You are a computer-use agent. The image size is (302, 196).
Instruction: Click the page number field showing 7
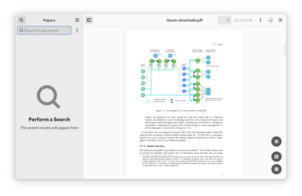pos(225,20)
